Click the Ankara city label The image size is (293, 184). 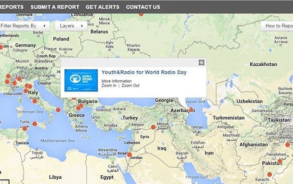click(119, 109)
